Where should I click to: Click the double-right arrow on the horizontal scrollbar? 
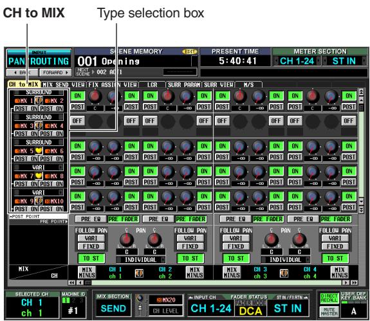(354, 282)
